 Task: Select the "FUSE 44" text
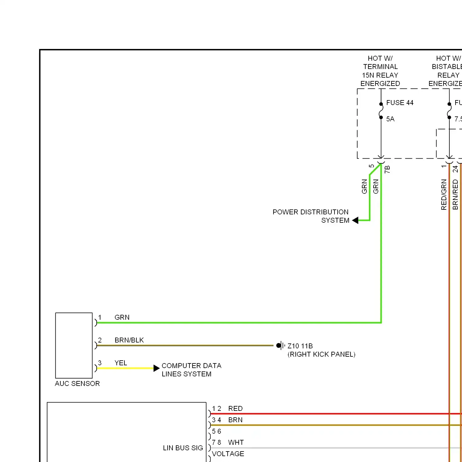point(400,103)
